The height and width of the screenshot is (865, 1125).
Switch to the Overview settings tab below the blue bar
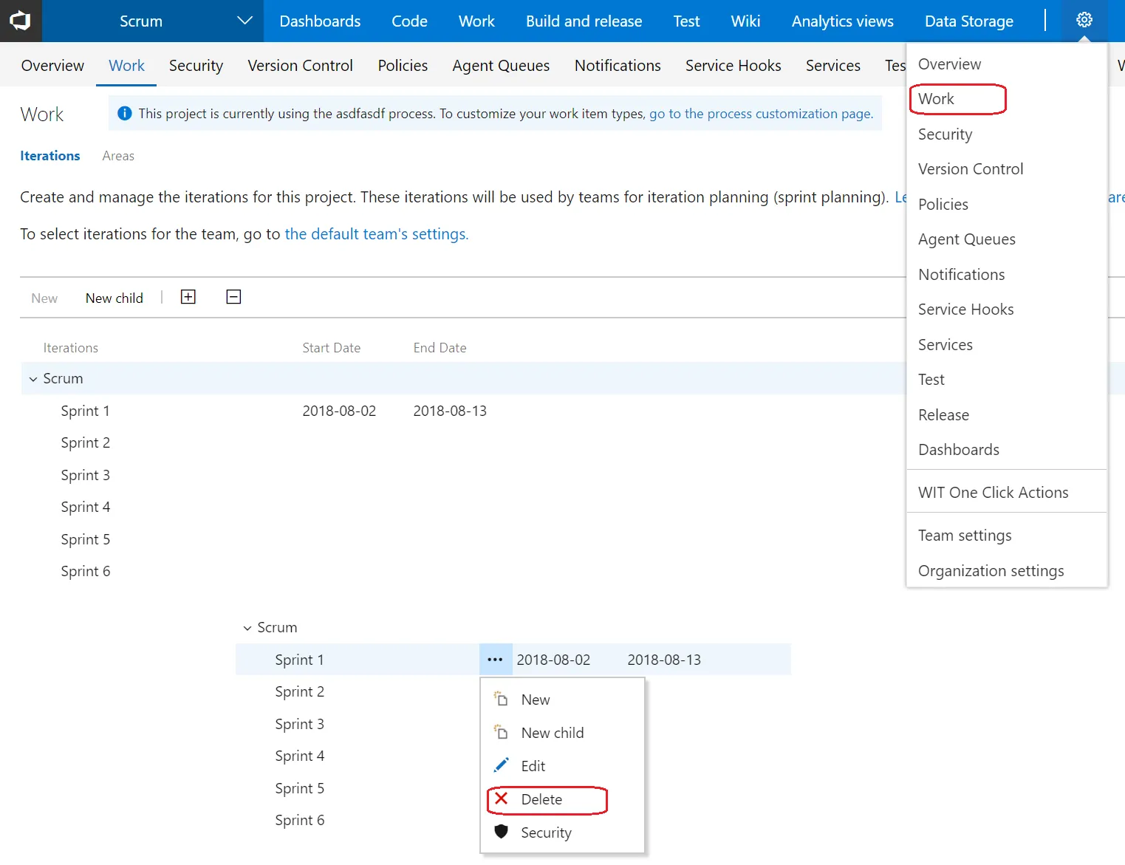tap(52, 66)
